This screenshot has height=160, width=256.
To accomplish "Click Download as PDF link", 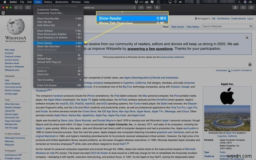I will coord(13,155).
